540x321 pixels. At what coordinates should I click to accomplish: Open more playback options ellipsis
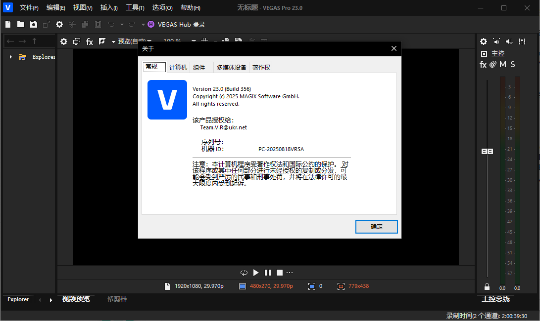pos(290,273)
